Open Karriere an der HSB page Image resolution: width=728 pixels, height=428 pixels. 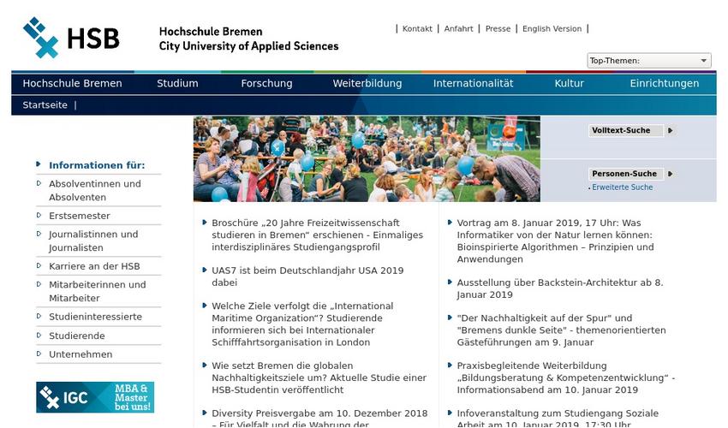click(x=94, y=266)
